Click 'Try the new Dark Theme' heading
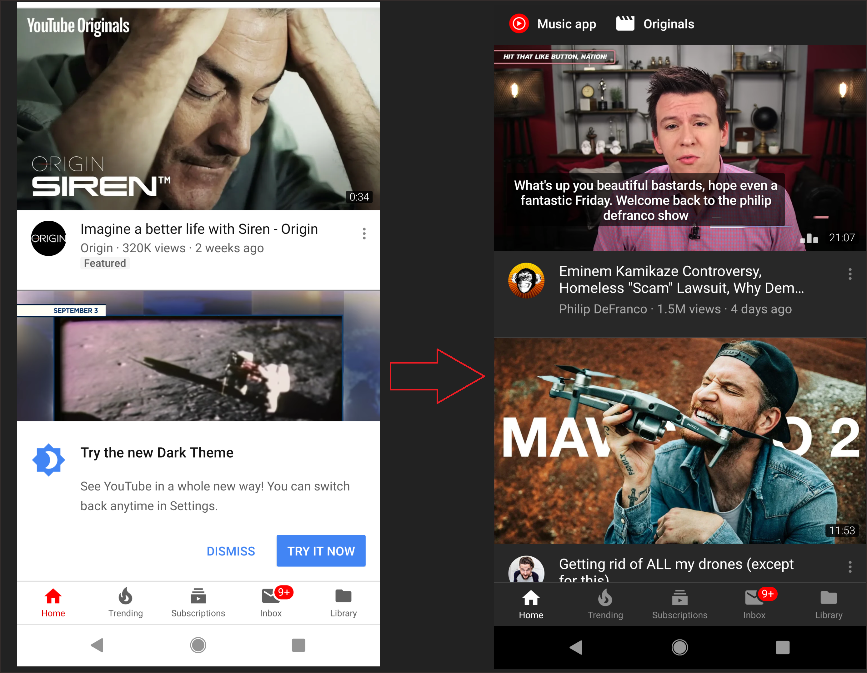 [x=157, y=453]
